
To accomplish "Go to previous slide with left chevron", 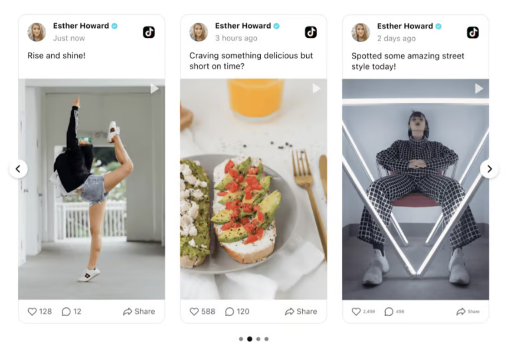I will coord(18,169).
